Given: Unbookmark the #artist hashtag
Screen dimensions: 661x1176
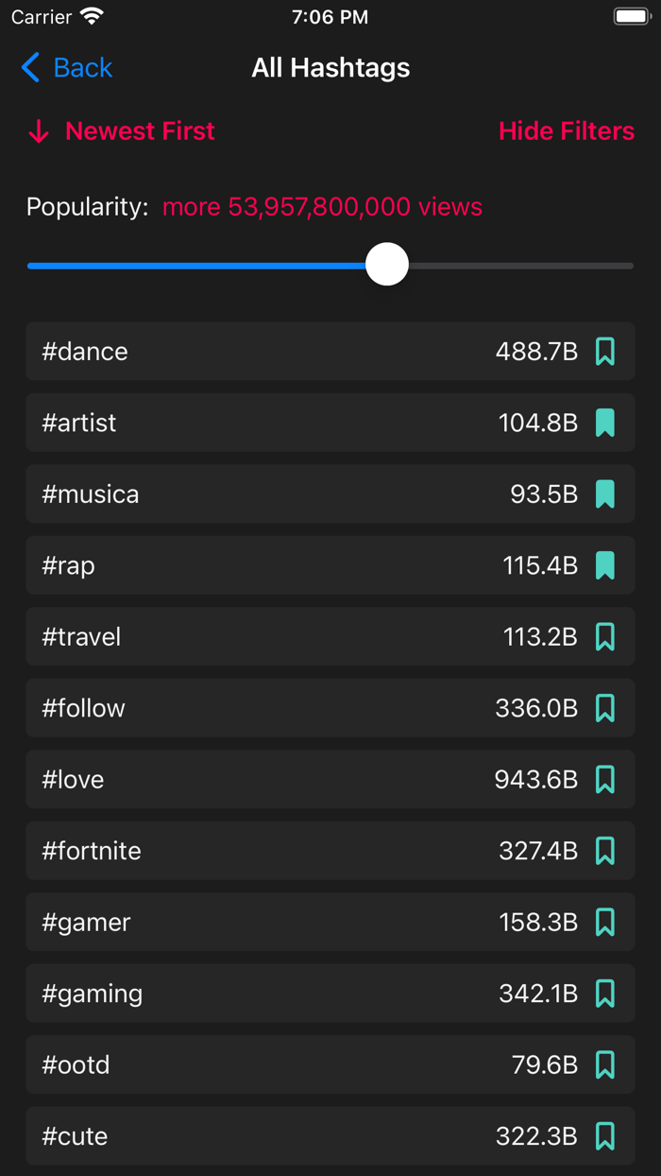Looking at the screenshot, I should coord(605,423).
